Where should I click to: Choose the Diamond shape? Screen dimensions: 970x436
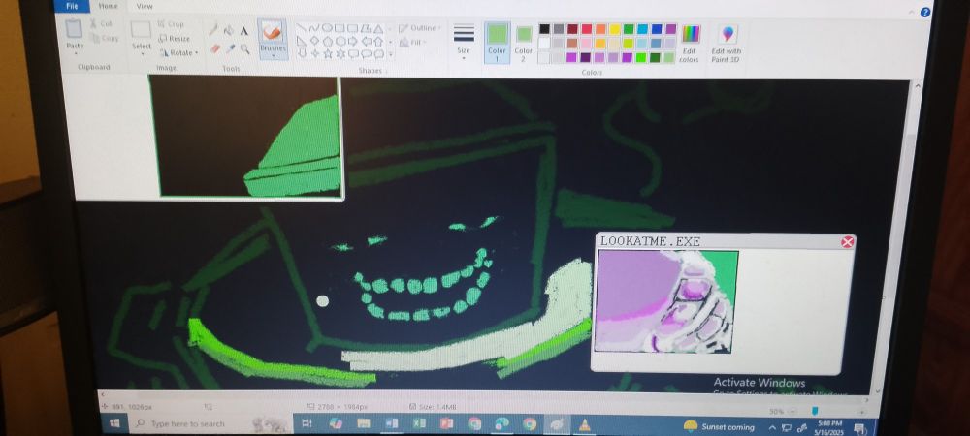click(x=314, y=41)
